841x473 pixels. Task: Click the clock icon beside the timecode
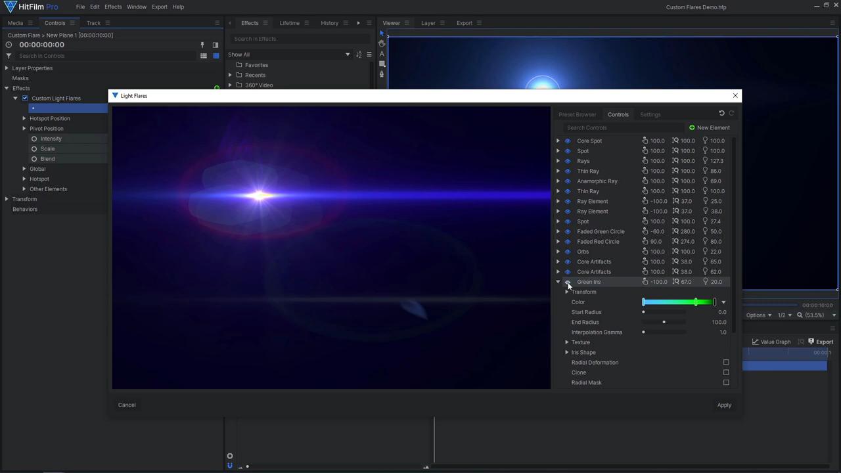point(9,45)
